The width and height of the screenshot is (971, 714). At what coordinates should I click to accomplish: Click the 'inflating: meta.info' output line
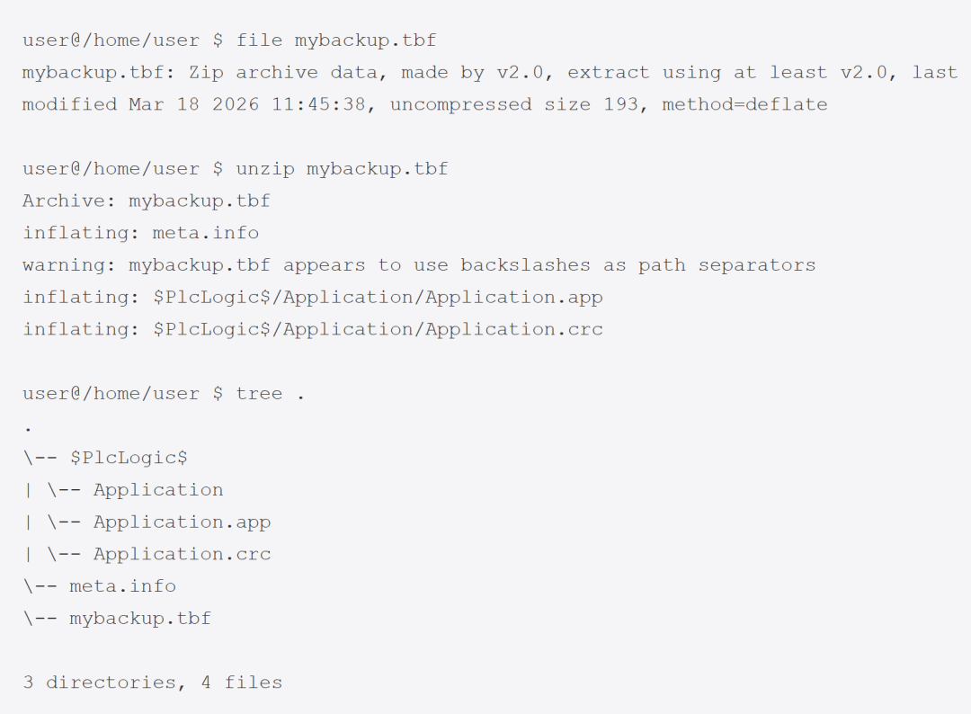point(140,233)
